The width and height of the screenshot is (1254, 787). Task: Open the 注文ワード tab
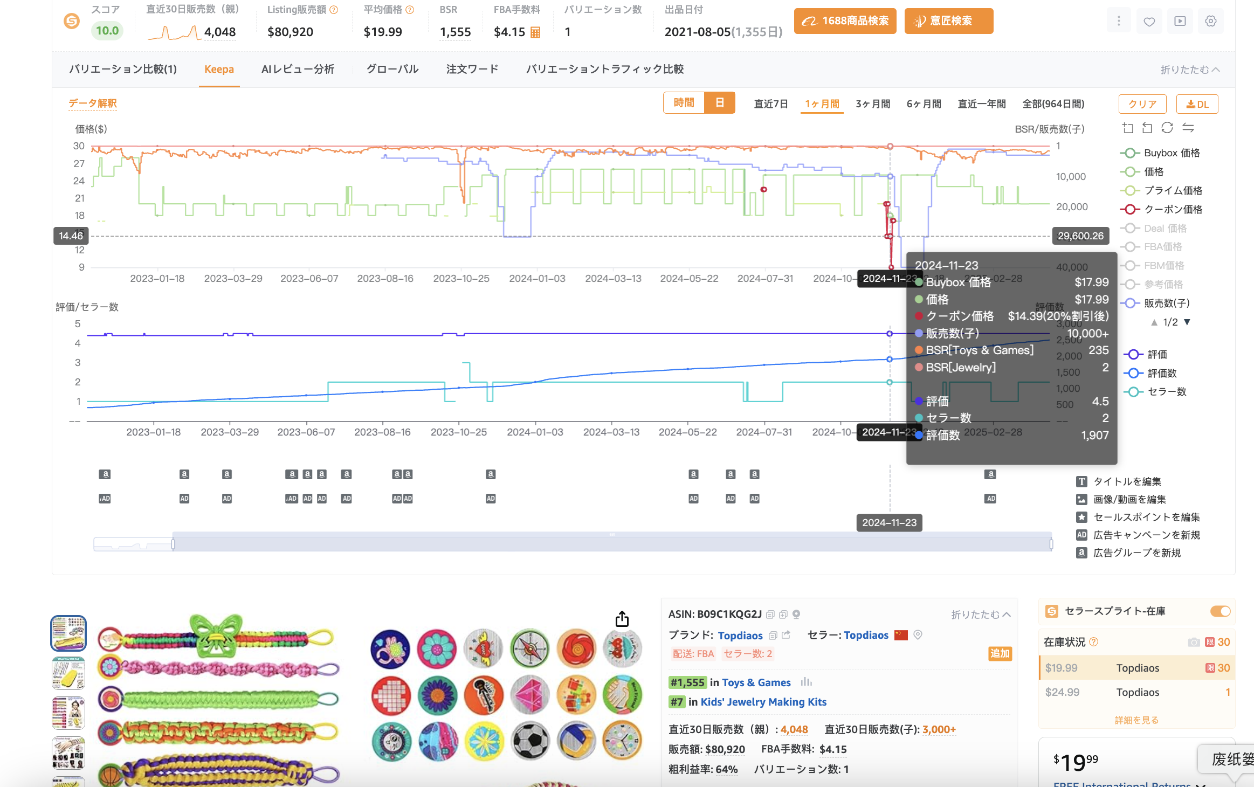(472, 70)
